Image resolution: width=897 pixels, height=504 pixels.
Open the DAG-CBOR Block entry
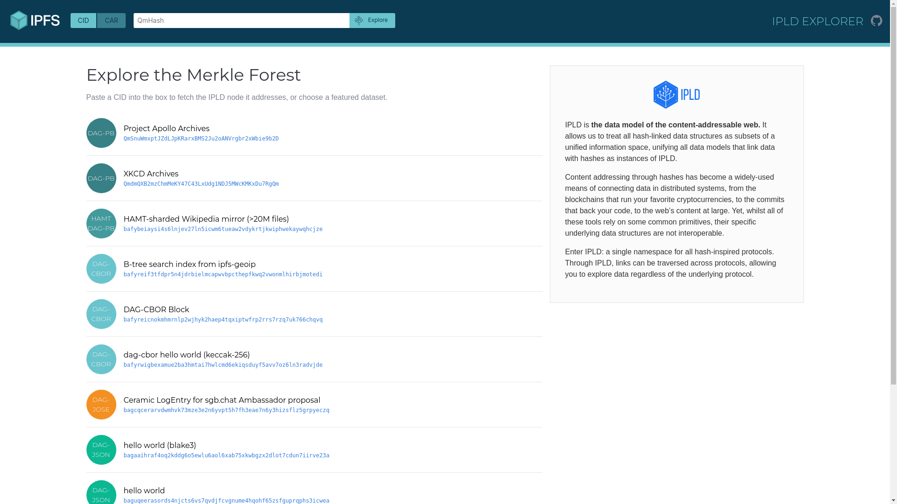(156, 309)
